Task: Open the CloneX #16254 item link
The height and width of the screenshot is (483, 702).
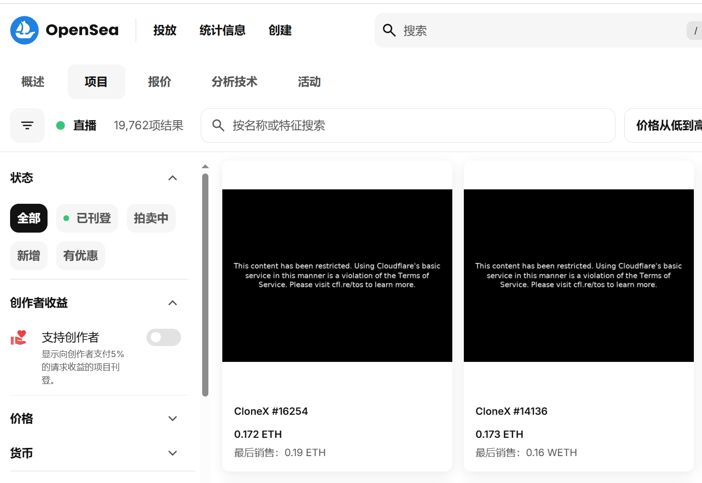Action: coord(271,411)
